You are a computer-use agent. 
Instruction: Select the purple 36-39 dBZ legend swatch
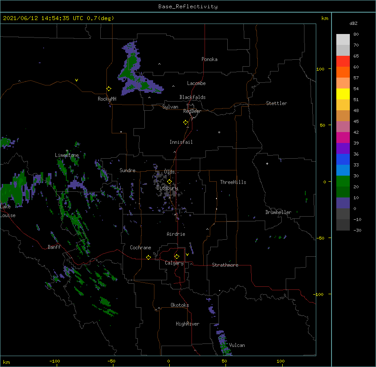tap(343, 149)
